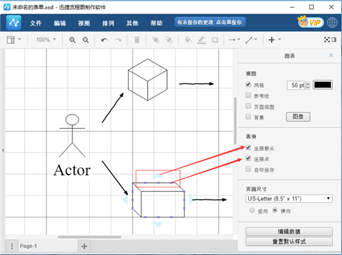Open the 视图 menu

pyautogui.click(x=84, y=23)
